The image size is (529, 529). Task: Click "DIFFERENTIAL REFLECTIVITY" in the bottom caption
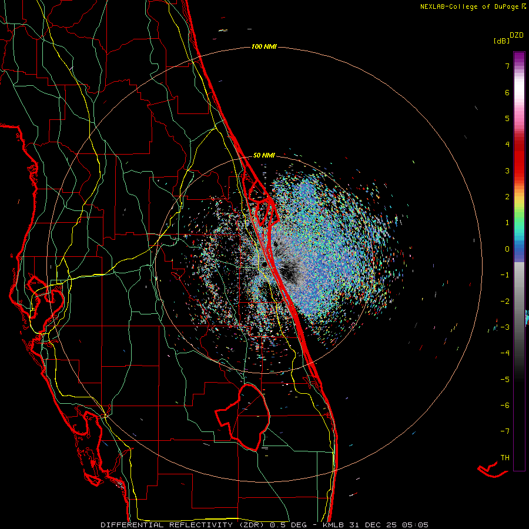coord(167,525)
